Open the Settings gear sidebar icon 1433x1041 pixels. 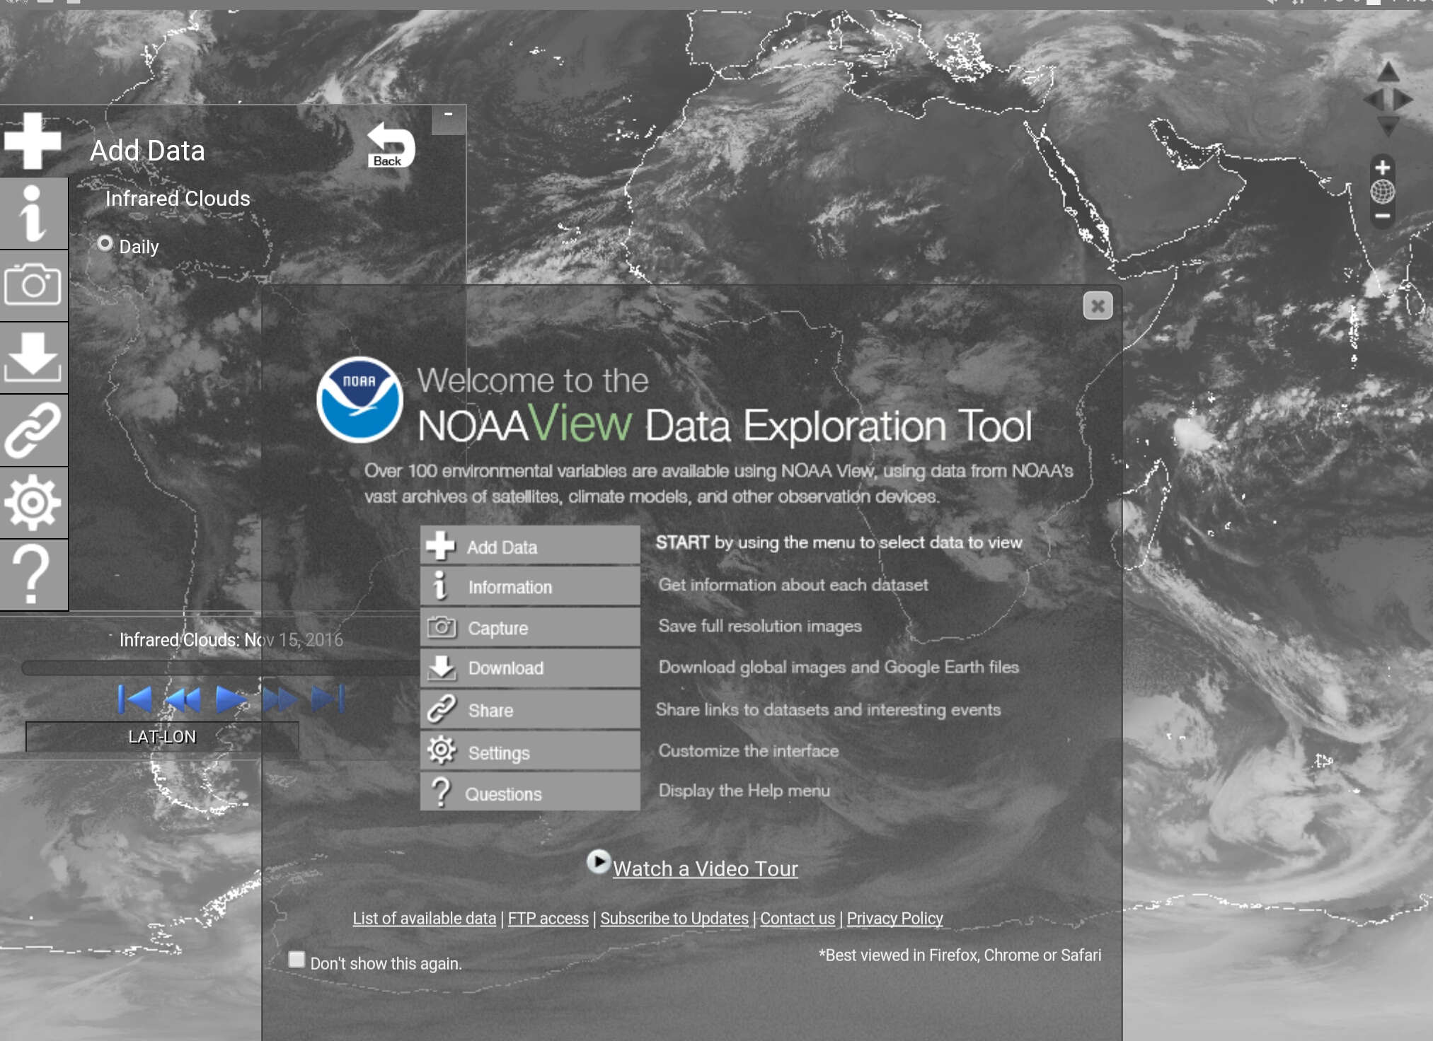tap(33, 503)
